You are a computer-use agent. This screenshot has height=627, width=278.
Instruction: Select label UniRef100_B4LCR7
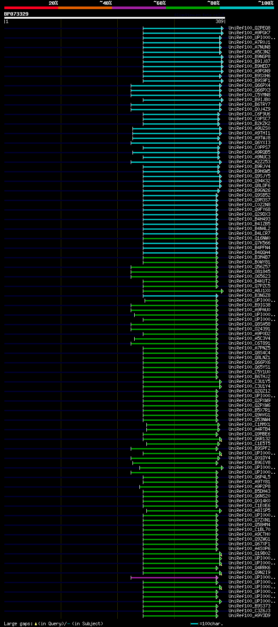pos(249,233)
